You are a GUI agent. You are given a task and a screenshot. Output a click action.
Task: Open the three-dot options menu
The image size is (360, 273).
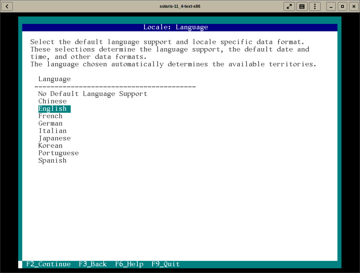[315, 6]
